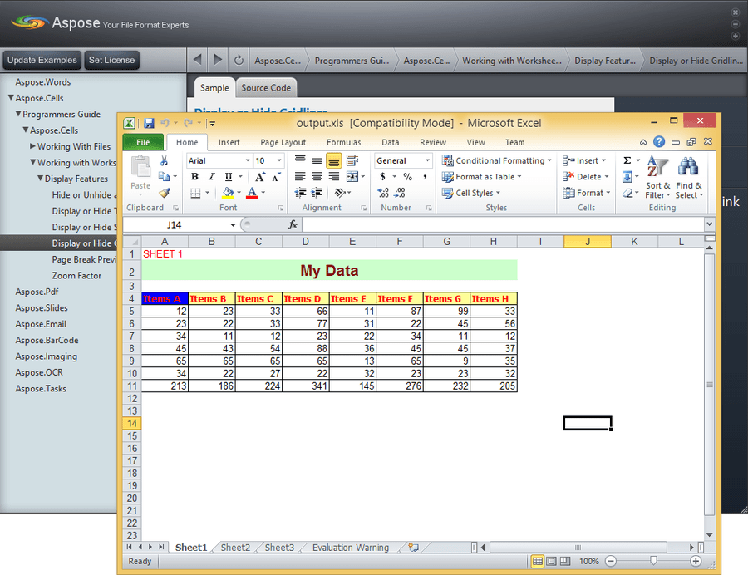Open the Borders dropdown arrow
The height and width of the screenshot is (575, 748).
[x=207, y=193]
